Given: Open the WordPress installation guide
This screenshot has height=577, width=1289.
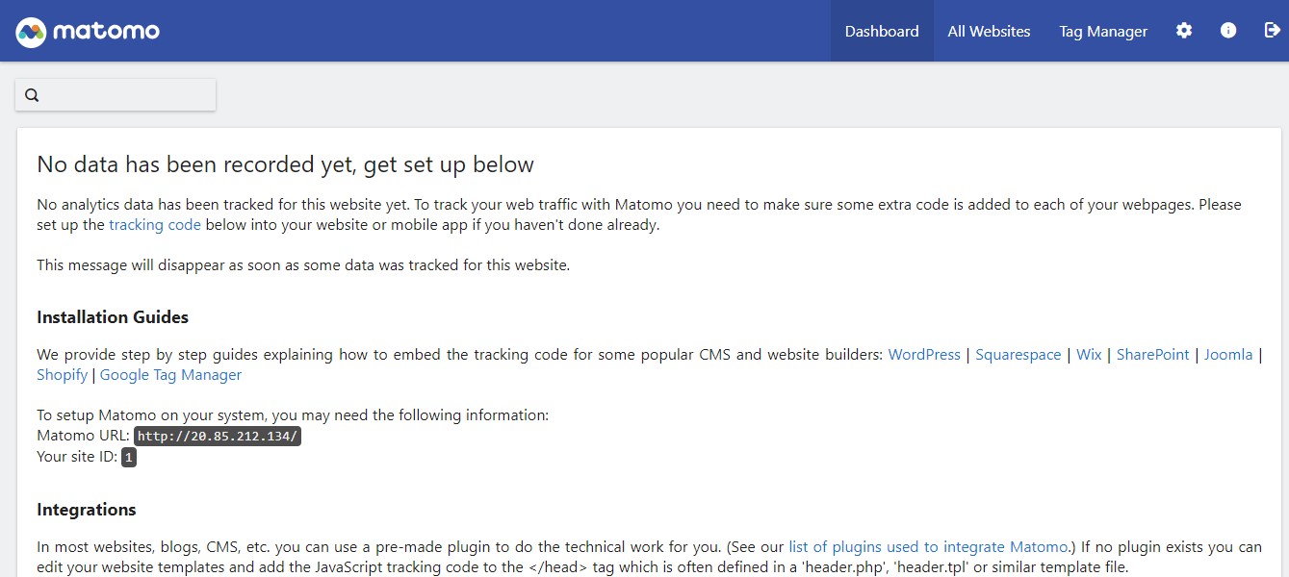Looking at the screenshot, I should pyautogui.click(x=924, y=355).
